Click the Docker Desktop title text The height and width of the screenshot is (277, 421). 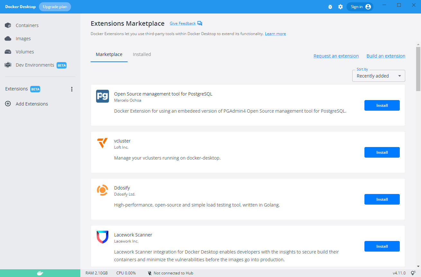(x=20, y=7)
